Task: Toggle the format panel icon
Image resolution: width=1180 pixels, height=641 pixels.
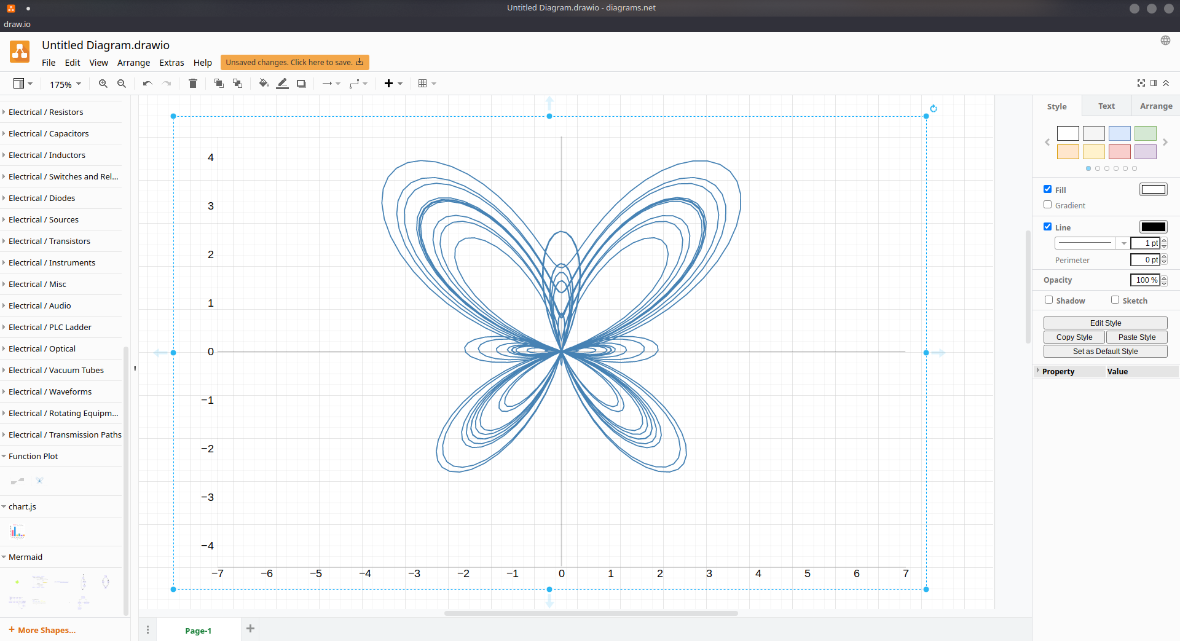Action: point(1154,83)
